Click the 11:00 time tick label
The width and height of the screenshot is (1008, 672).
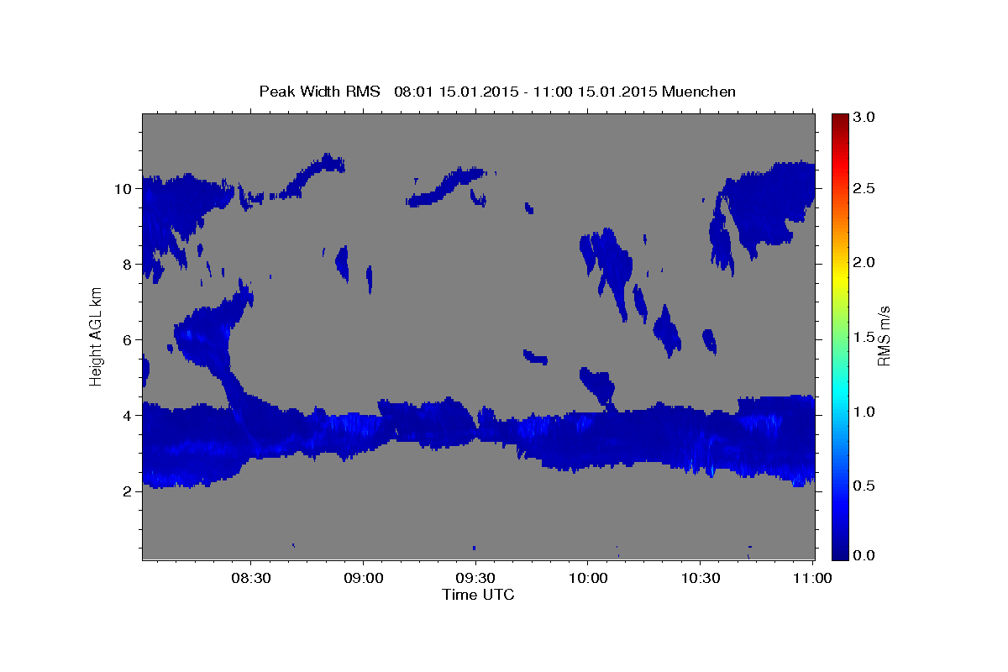pyautogui.click(x=812, y=579)
